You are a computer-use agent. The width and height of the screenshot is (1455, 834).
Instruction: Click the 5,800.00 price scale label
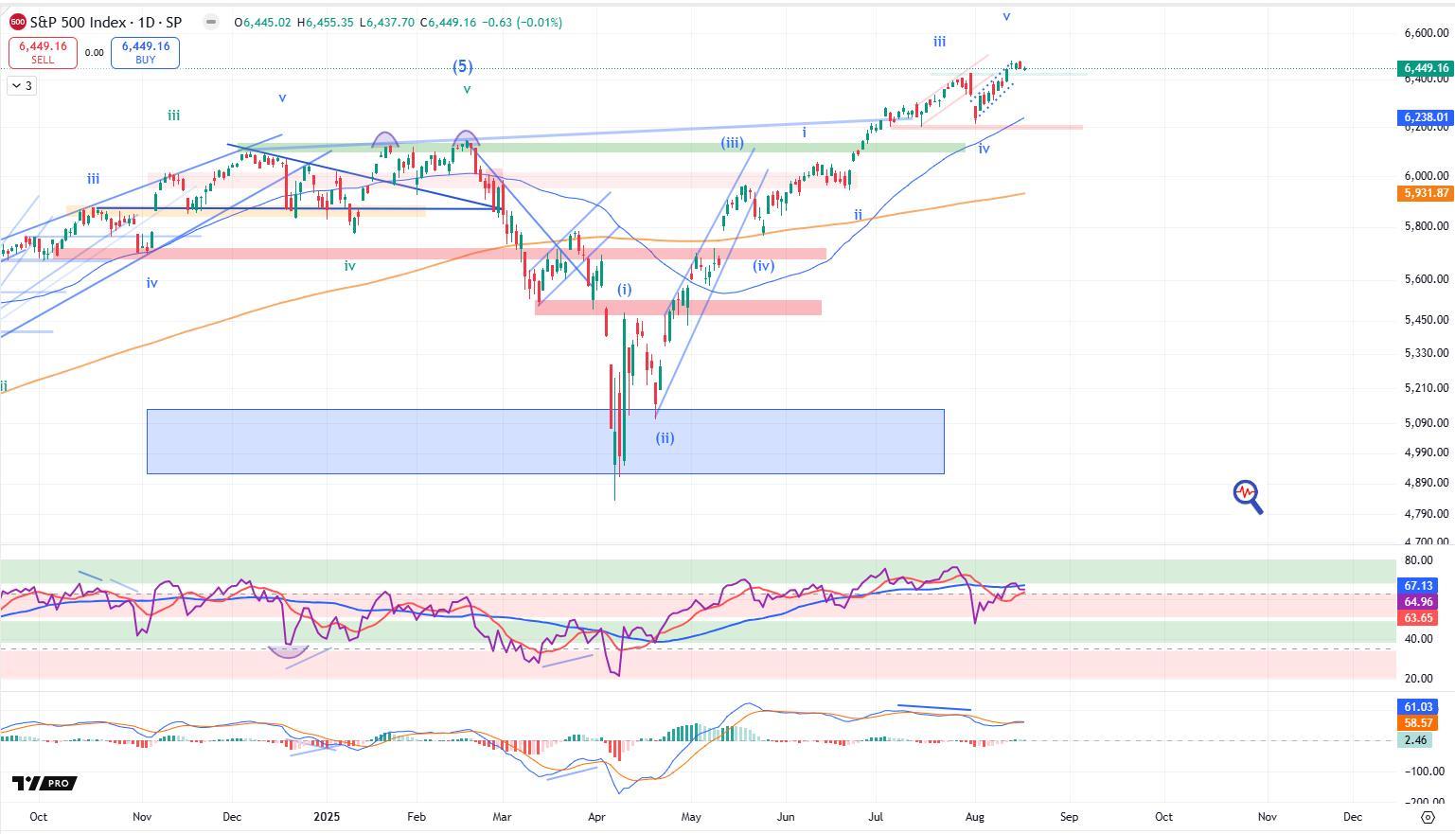(x=1427, y=226)
